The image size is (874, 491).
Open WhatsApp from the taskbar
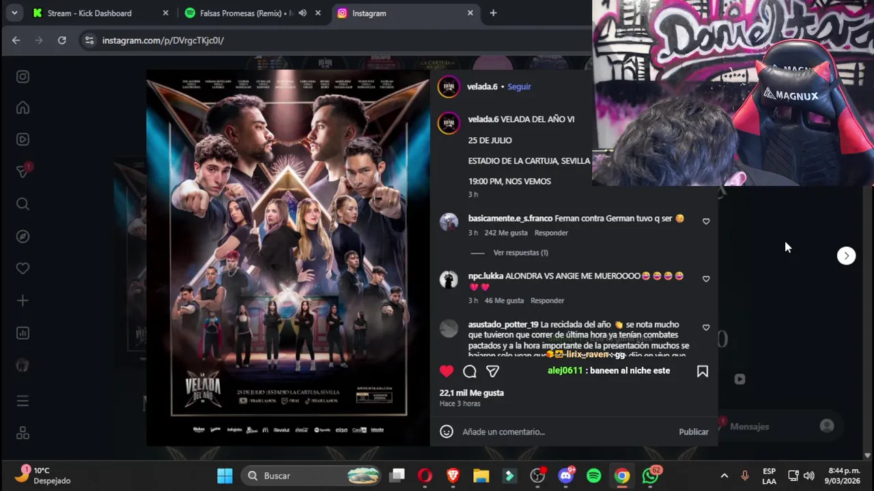point(651,475)
